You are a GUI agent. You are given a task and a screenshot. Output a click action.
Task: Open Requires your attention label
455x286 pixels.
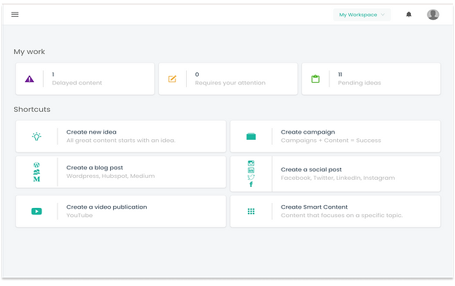pyautogui.click(x=230, y=83)
